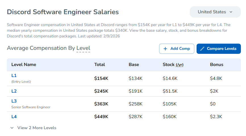Click the Total column header

(x=99, y=65)
